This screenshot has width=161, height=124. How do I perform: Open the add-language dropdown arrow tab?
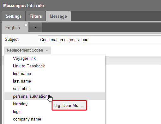point(35,28)
